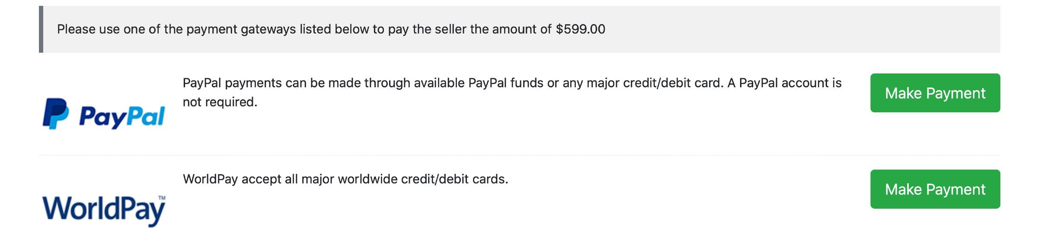The image size is (1038, 248).
Task: Click "A PayPal account is" text
Action: 784,83
